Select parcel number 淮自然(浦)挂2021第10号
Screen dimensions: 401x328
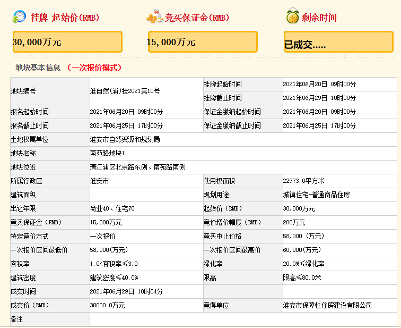point(125,91)
